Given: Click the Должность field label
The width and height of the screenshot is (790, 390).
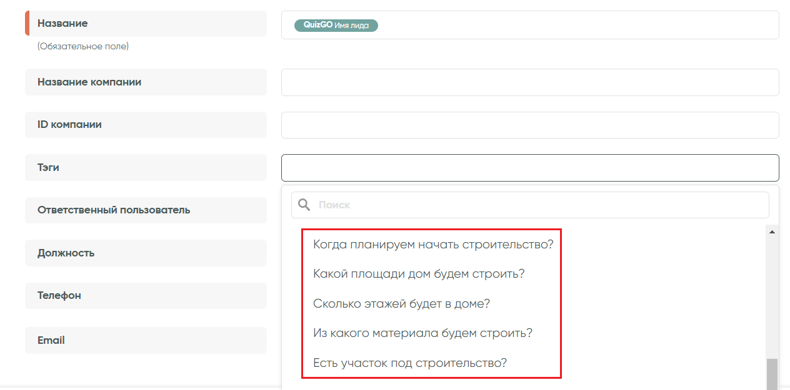Looking at the screenshot, I should pos(66,253).
